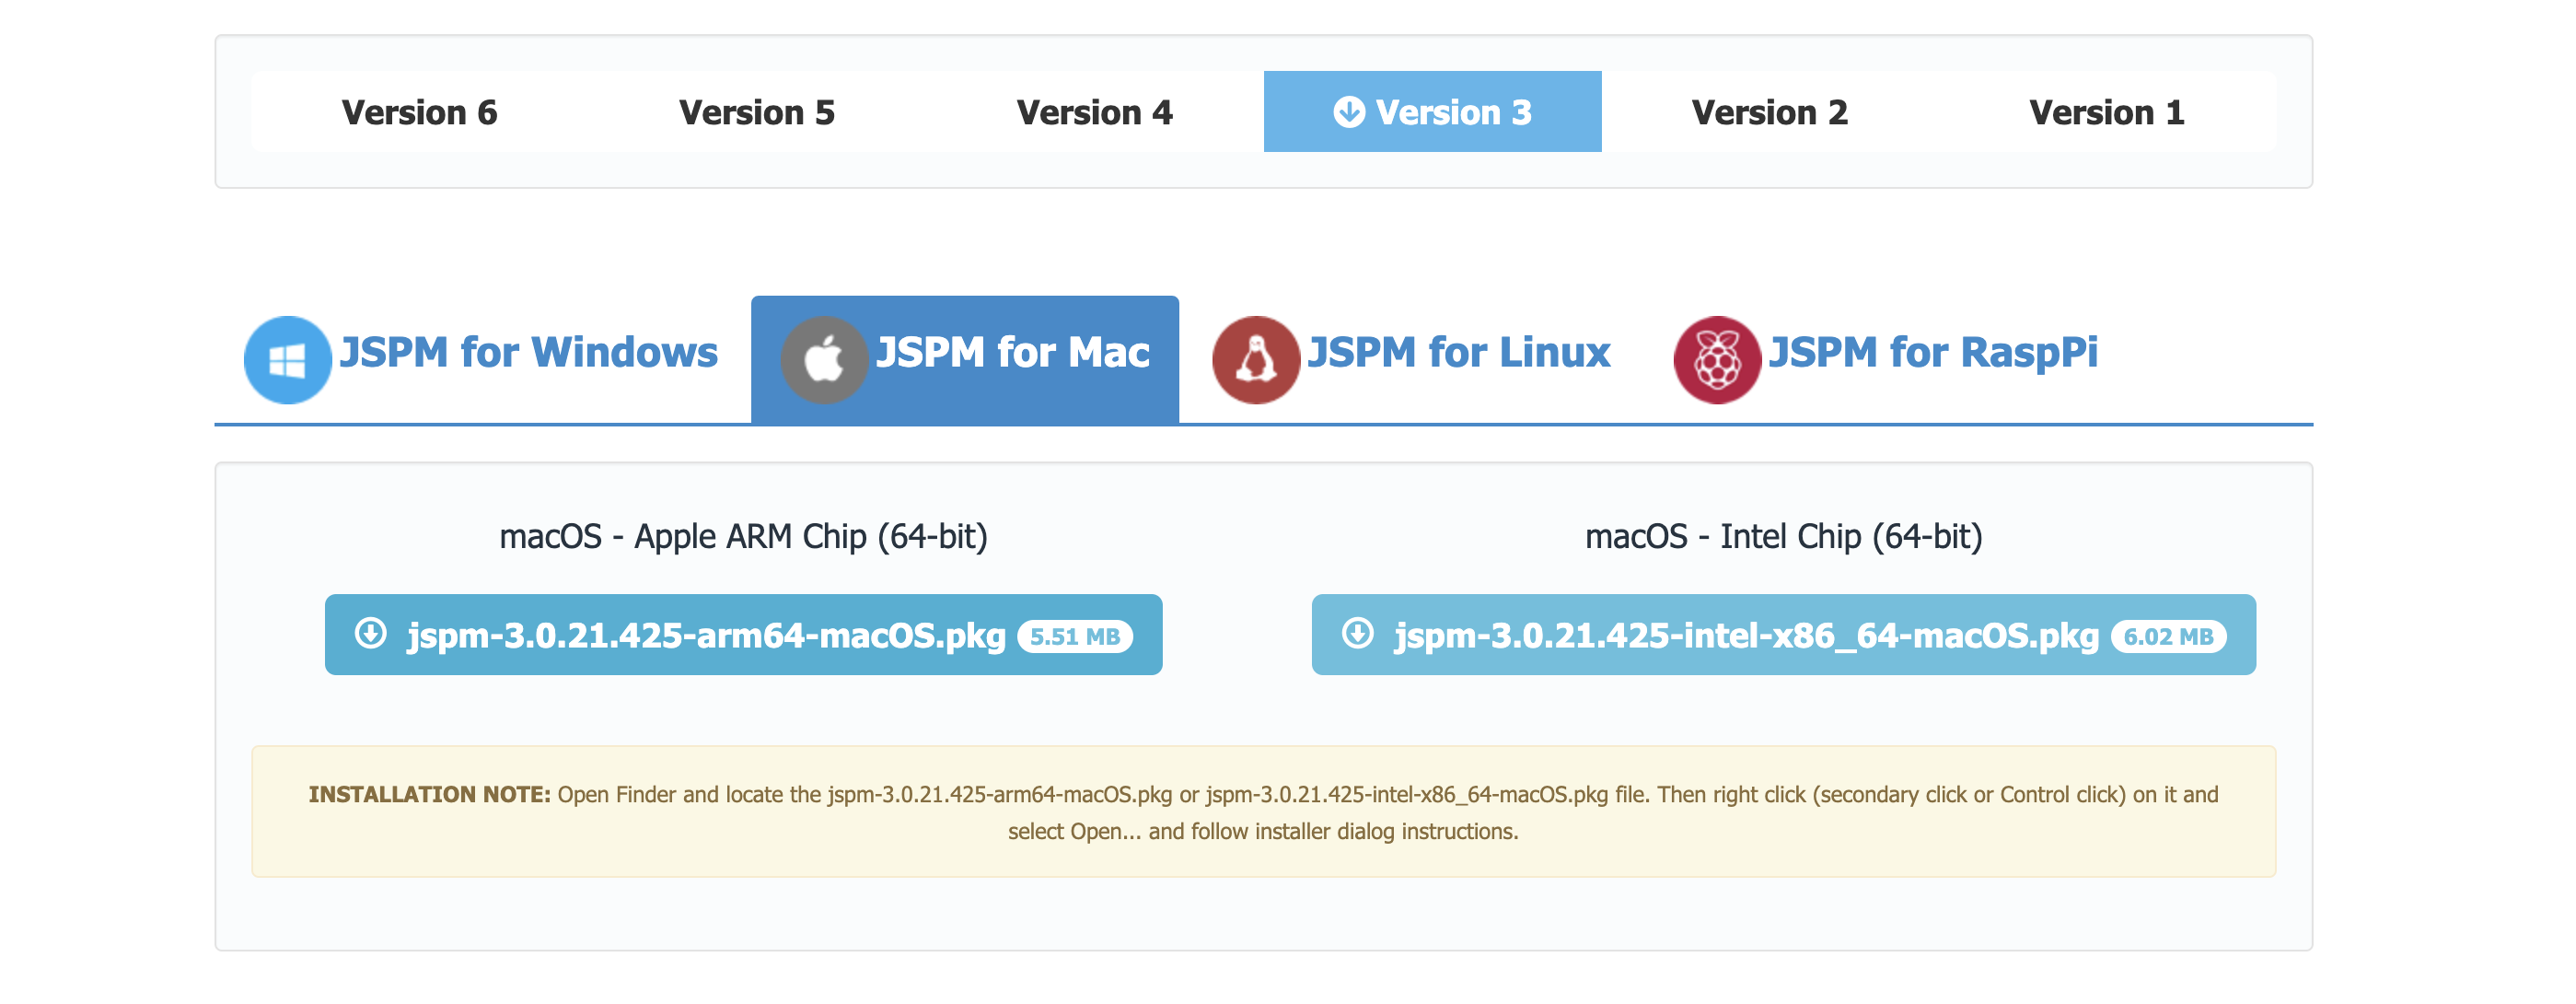Screen dimensions: 2576x1004
Task: Click the Windows logo icon
Action: coord(288,360)
